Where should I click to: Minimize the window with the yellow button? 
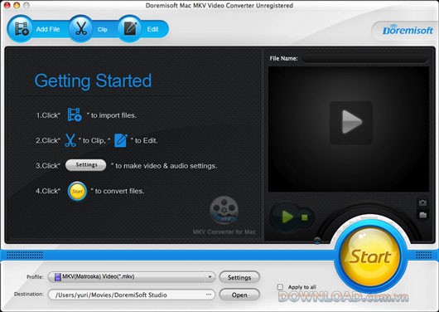pyautogui.click(x=17, y=5)
